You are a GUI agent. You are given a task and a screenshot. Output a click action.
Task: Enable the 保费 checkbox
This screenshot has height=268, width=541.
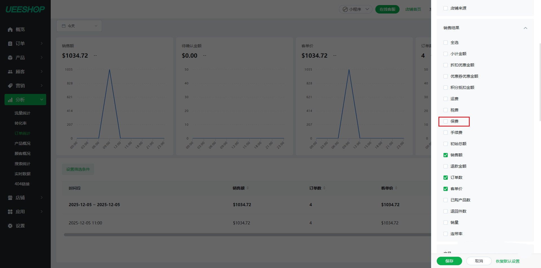coord(445,121)
